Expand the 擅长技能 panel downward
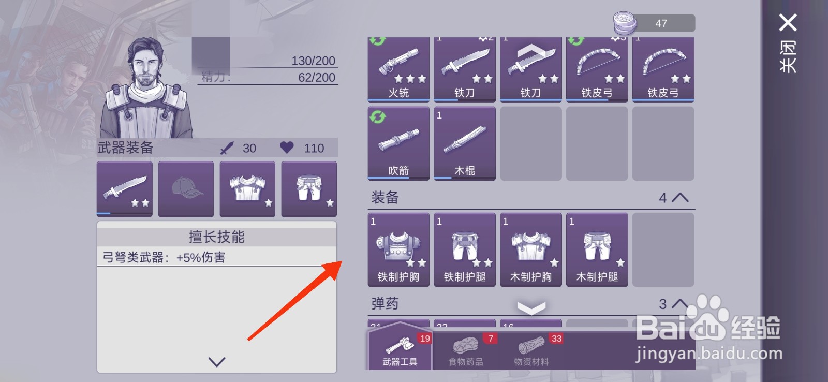This screenshot has width=828, height=382. click(217, 362)
